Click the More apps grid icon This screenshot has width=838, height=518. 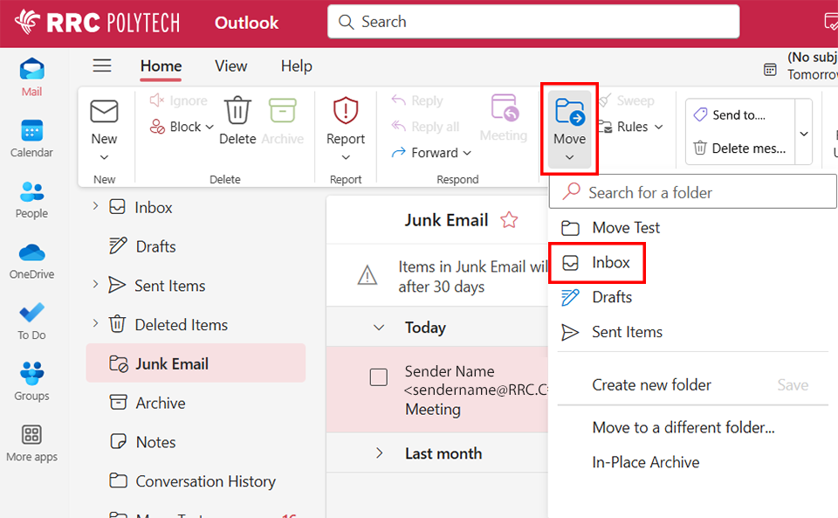pyautogui.click(x=31, y=435)
